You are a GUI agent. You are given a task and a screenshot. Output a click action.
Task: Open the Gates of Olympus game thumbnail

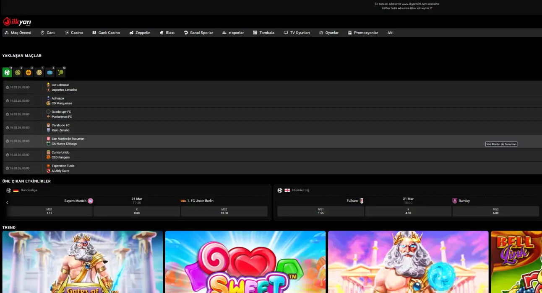point(83,262)
